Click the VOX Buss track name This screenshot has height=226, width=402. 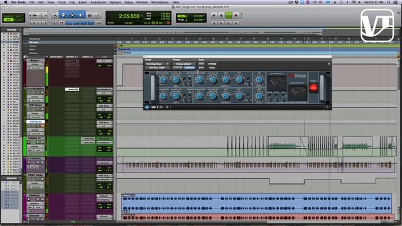click(x=35, y=122)
